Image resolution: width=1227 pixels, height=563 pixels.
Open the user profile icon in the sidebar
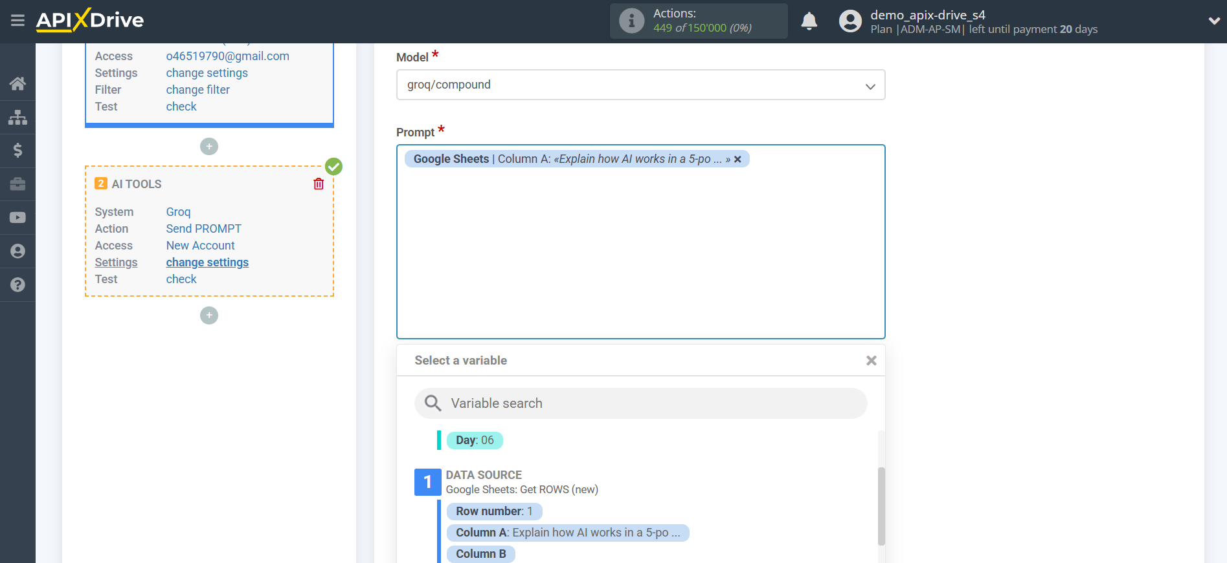click(x=17, y=251)
